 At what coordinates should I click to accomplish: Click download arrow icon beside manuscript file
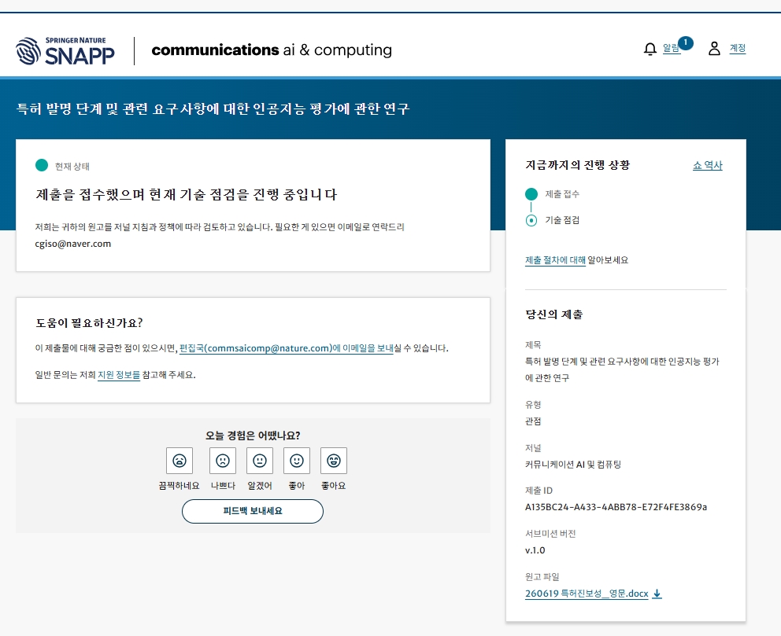point(657,594)
